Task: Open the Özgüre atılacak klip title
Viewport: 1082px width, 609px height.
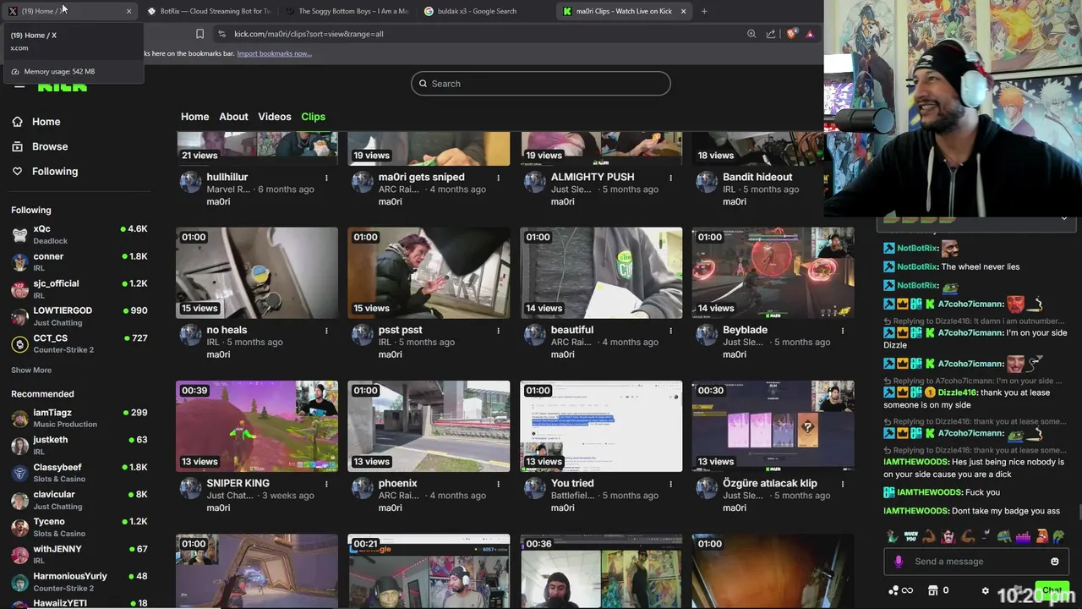Action: 770,483
